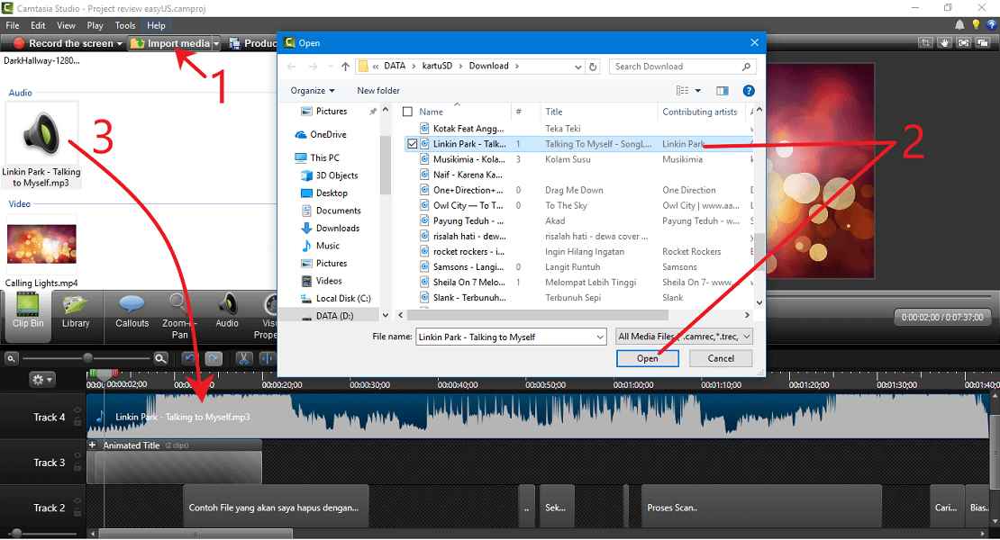Zoom out the timeline with magnifier icon
The width and height of the screenshot is (1000, 540).
11,358
